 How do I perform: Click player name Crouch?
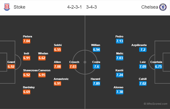click(74, 62)
